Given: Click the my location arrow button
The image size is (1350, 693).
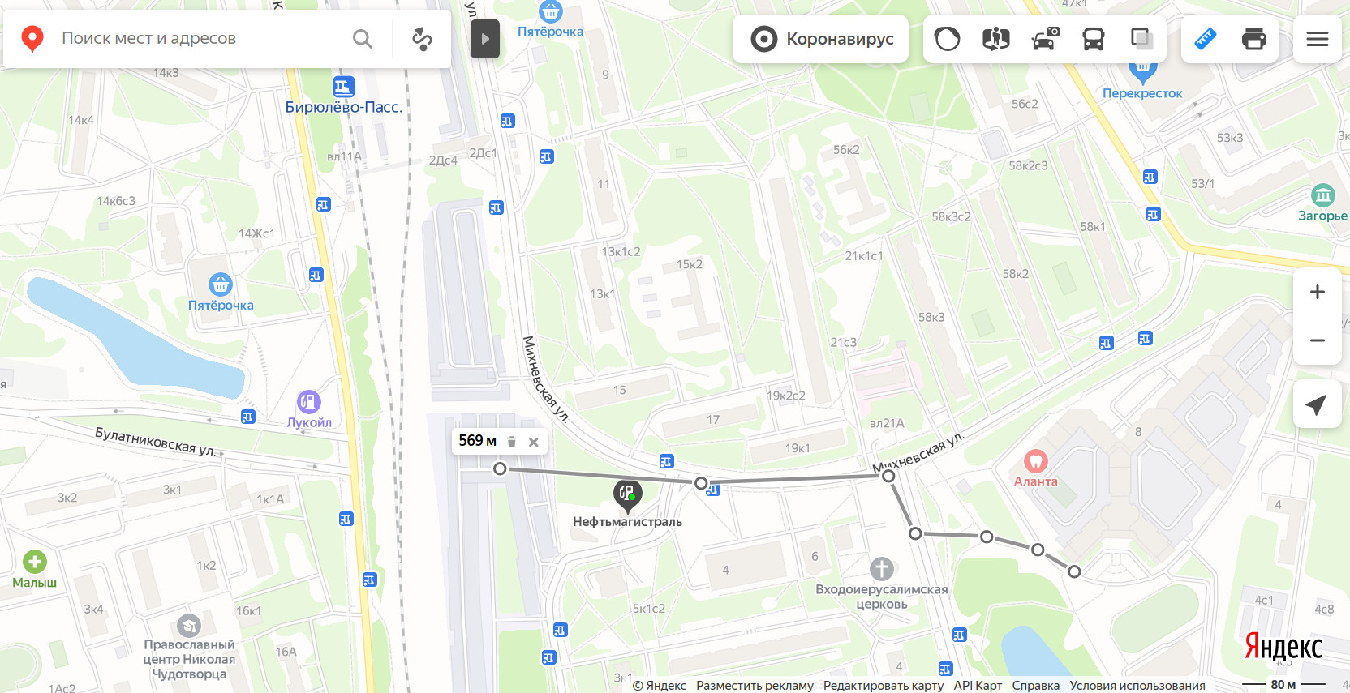Looking at the screenshot, I should point(1318,404).
